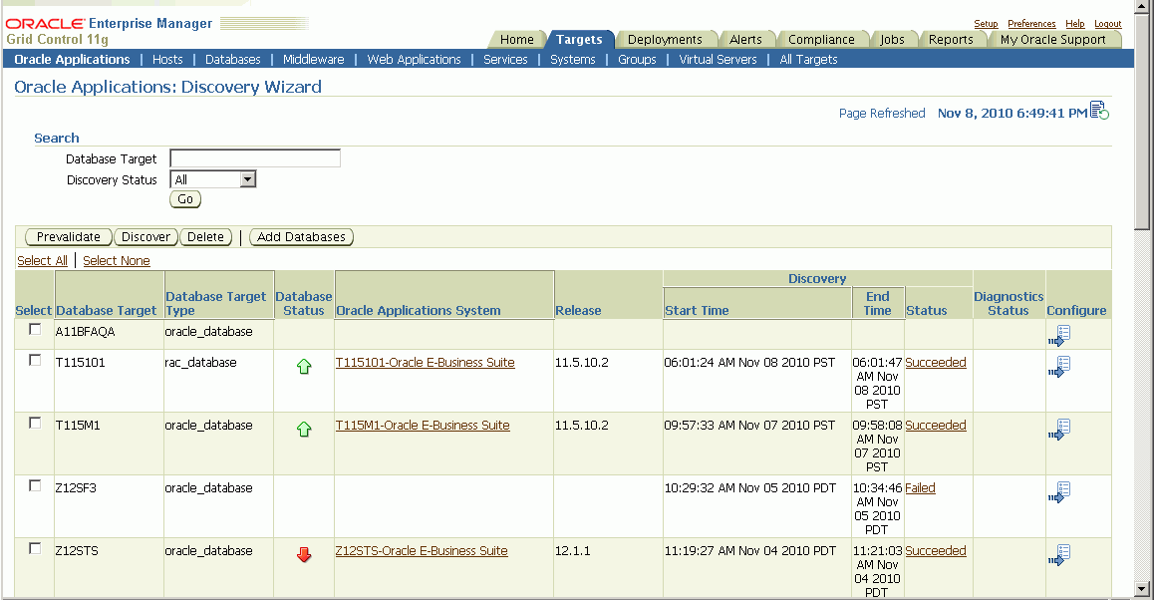
Task: Open the Targets tab
Action: tap(579, 39)
